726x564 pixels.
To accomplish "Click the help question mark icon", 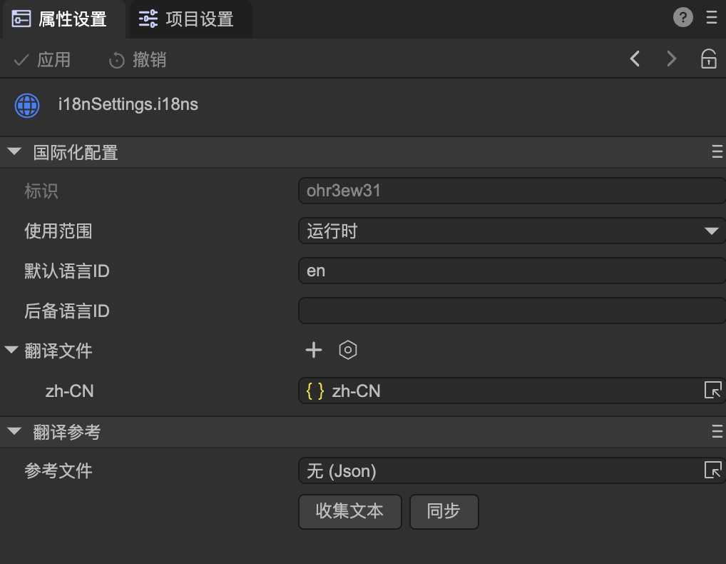I will [x=682, y=19].
